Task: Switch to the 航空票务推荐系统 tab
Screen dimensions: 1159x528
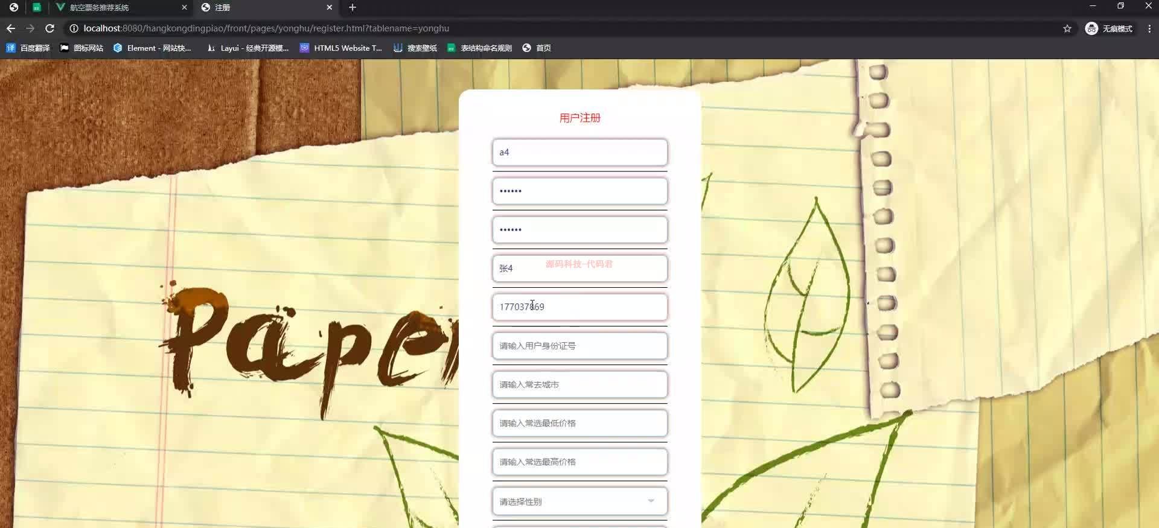Action: pos(121,7)
